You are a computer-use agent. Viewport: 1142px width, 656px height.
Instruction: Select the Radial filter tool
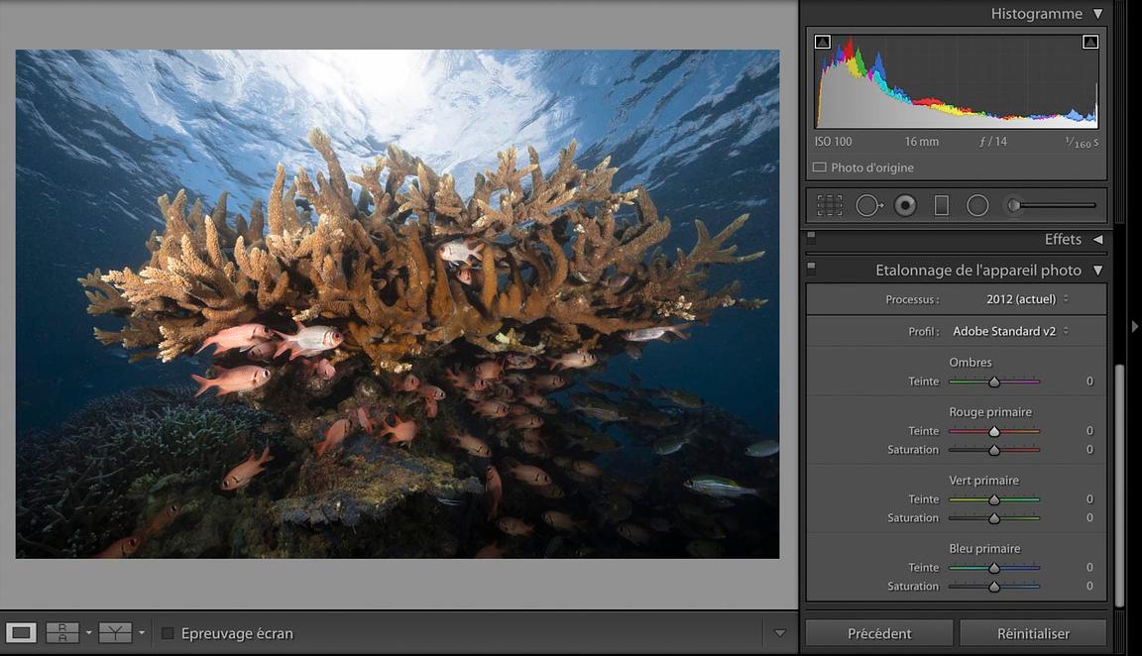click(x=977, y=206)
